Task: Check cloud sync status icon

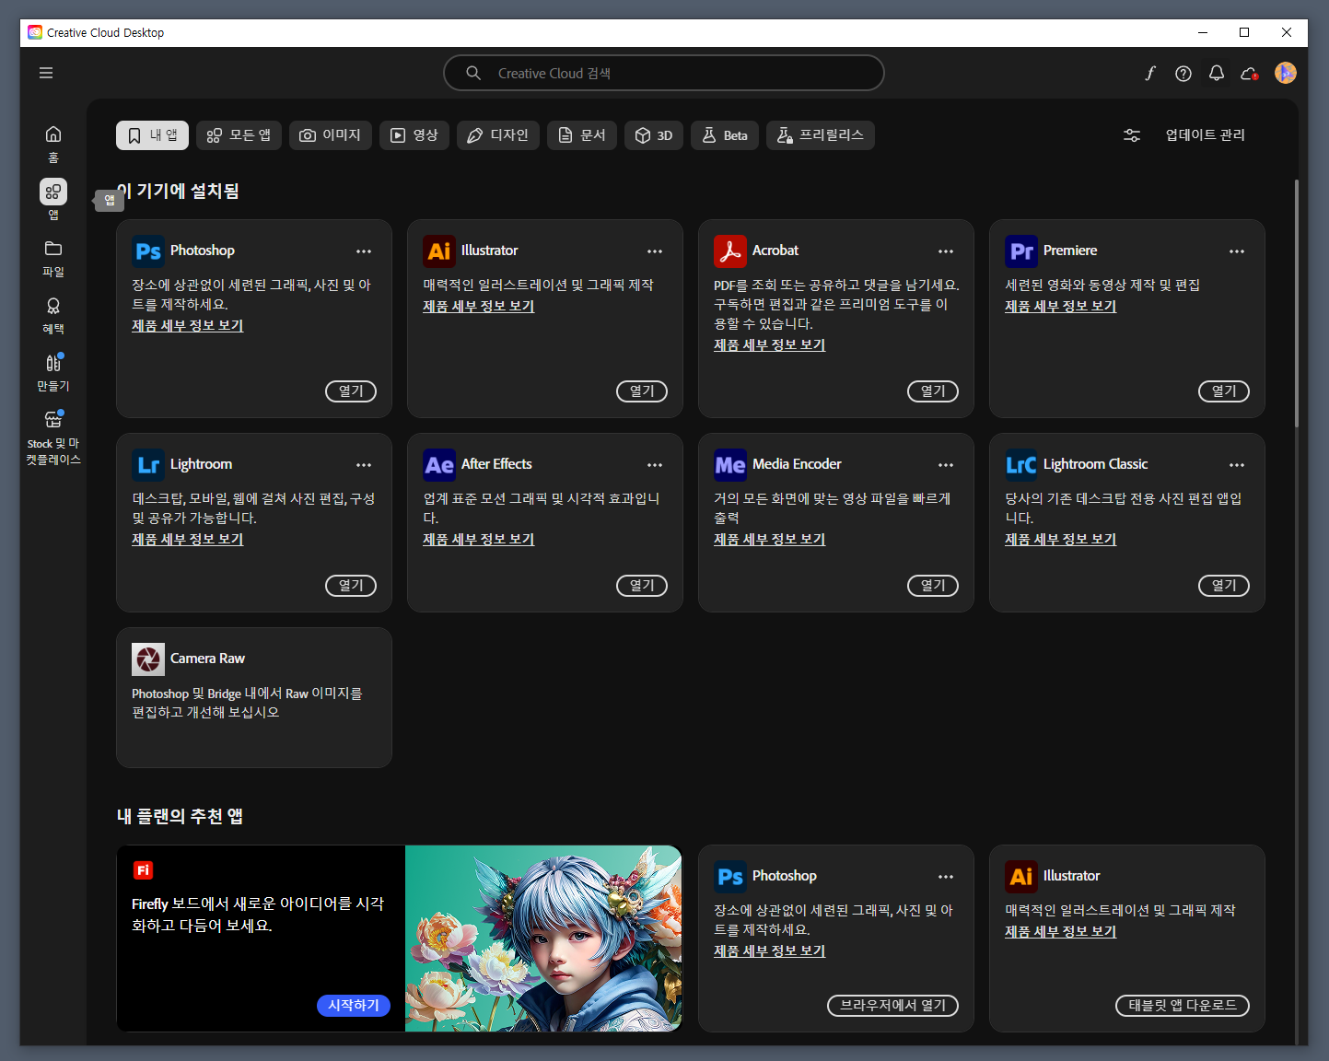Action: [x=1250, y=73]
